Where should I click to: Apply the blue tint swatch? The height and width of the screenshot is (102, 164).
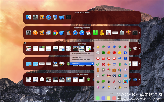tap(103, 98)
